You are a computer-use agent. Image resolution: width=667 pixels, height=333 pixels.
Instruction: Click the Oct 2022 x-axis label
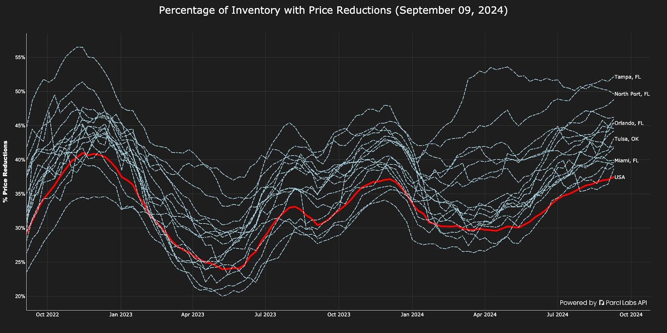47,315
